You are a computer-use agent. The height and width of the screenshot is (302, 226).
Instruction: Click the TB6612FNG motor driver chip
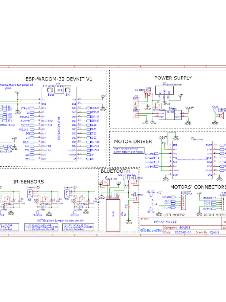(192, 160)
